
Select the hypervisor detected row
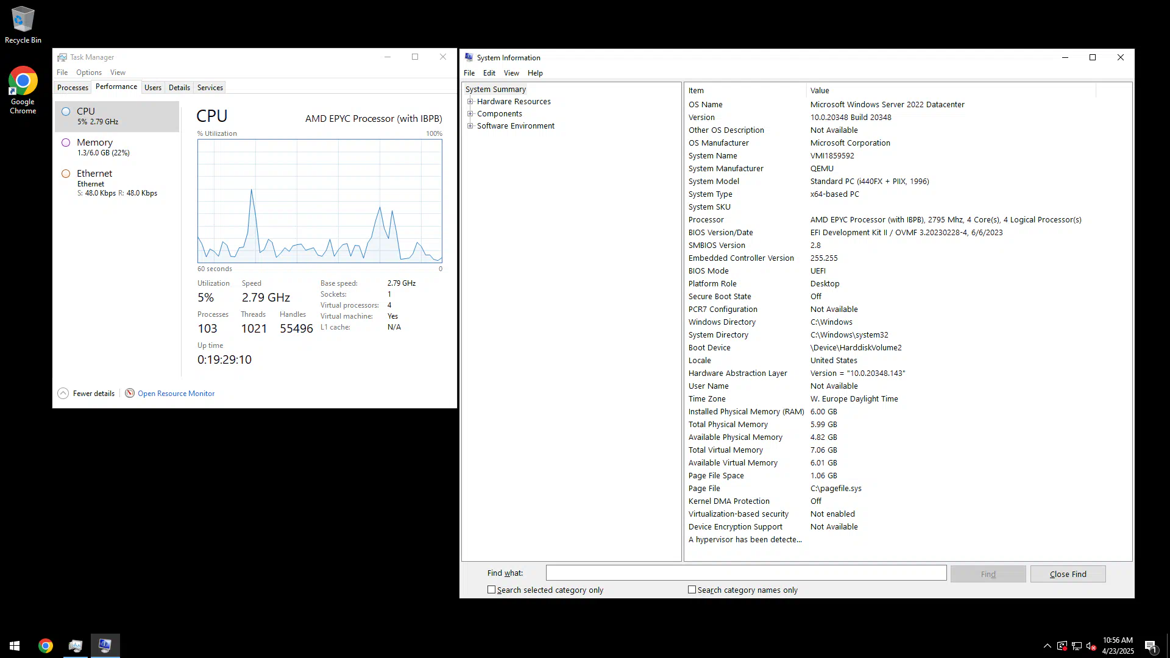pos(890,540)
